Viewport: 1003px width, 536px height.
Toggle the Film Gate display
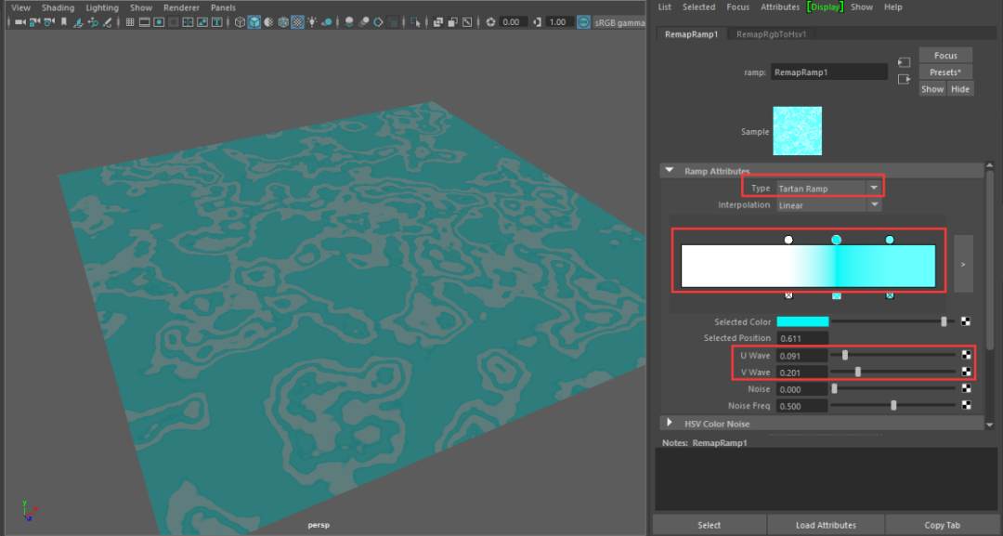click(144, 22)
